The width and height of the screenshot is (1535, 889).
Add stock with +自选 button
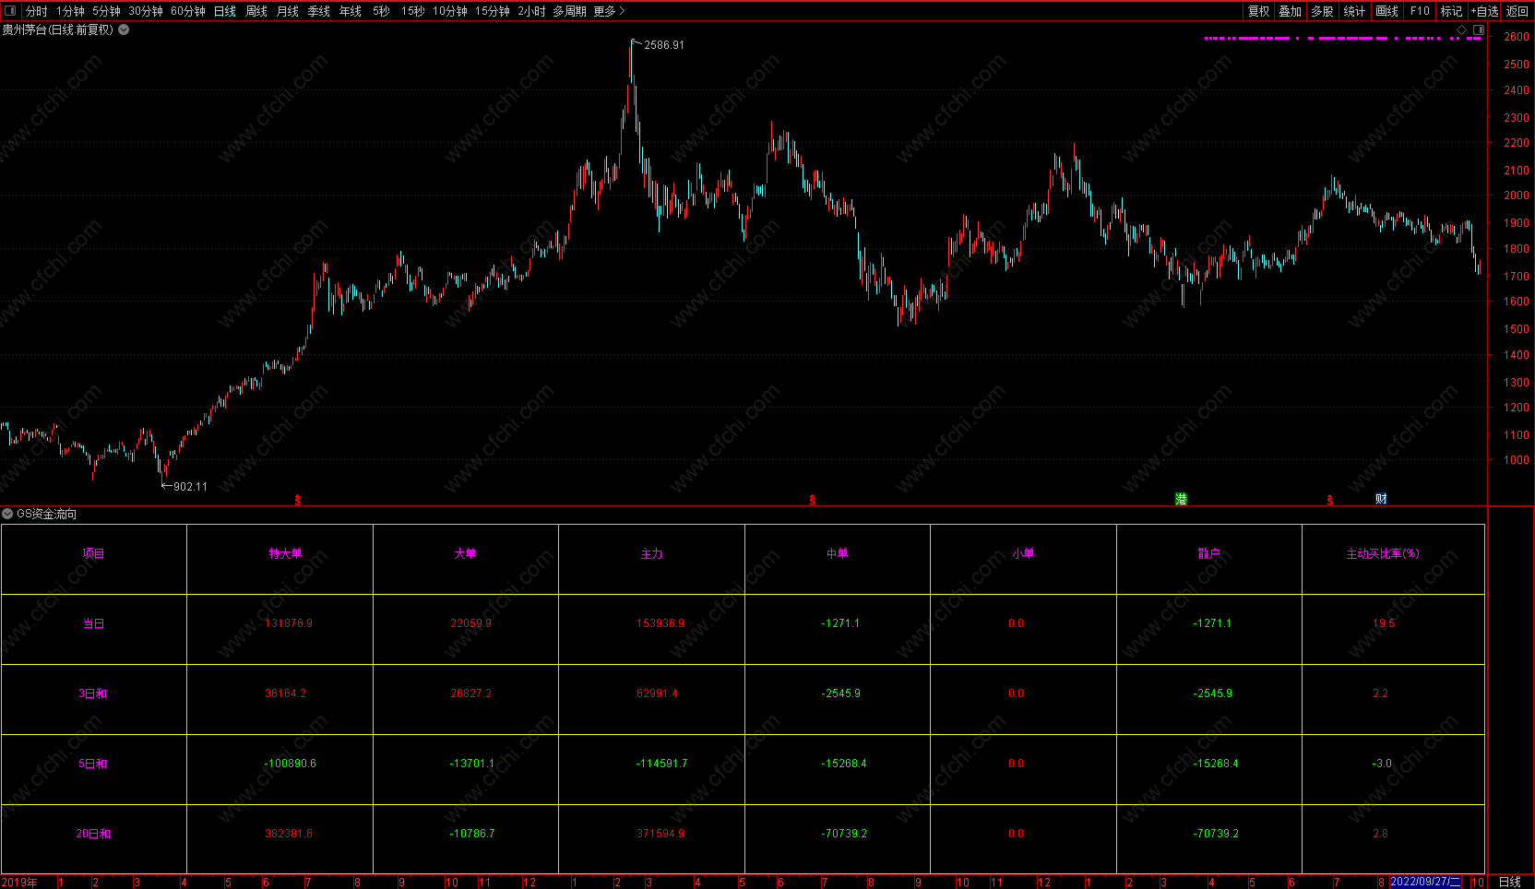[x=1484, y=11]
